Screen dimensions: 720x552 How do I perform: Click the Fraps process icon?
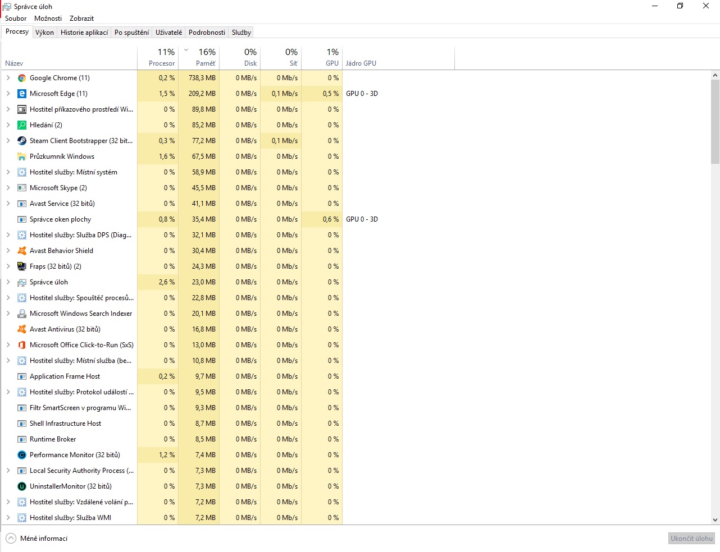(22, 266)
